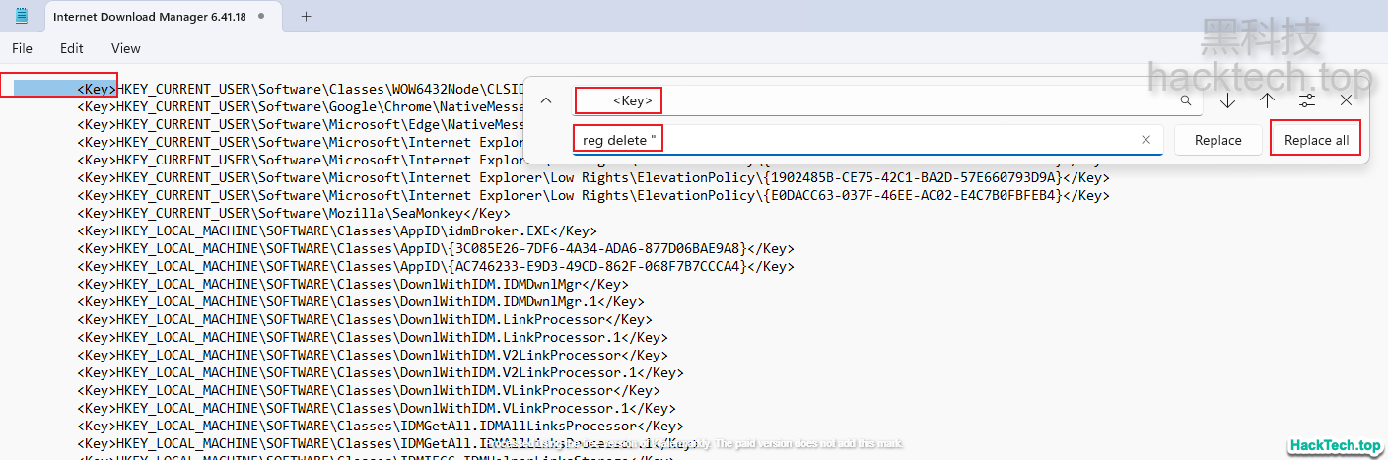Image resolution: width=1388 pixels, height=460 pixels.
Task: Open the View menu
Action: pyautogui.click(x=125, y=48)
